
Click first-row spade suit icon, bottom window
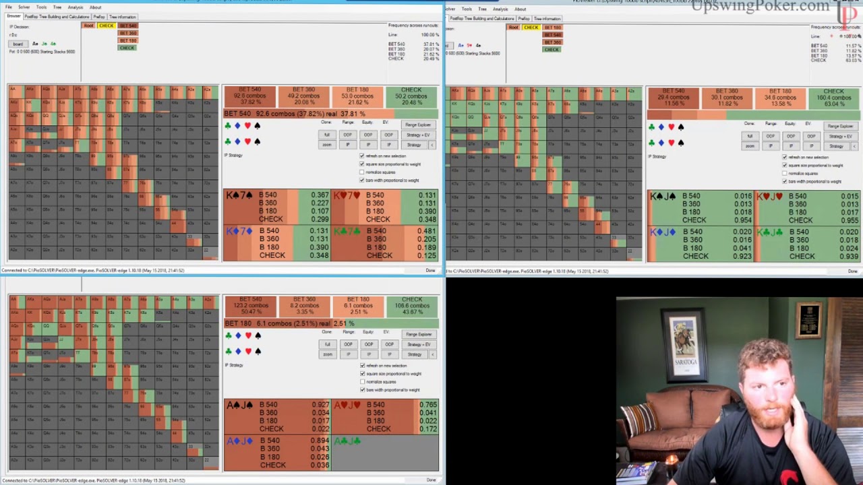pyautogui.click(x=258, y=335)
